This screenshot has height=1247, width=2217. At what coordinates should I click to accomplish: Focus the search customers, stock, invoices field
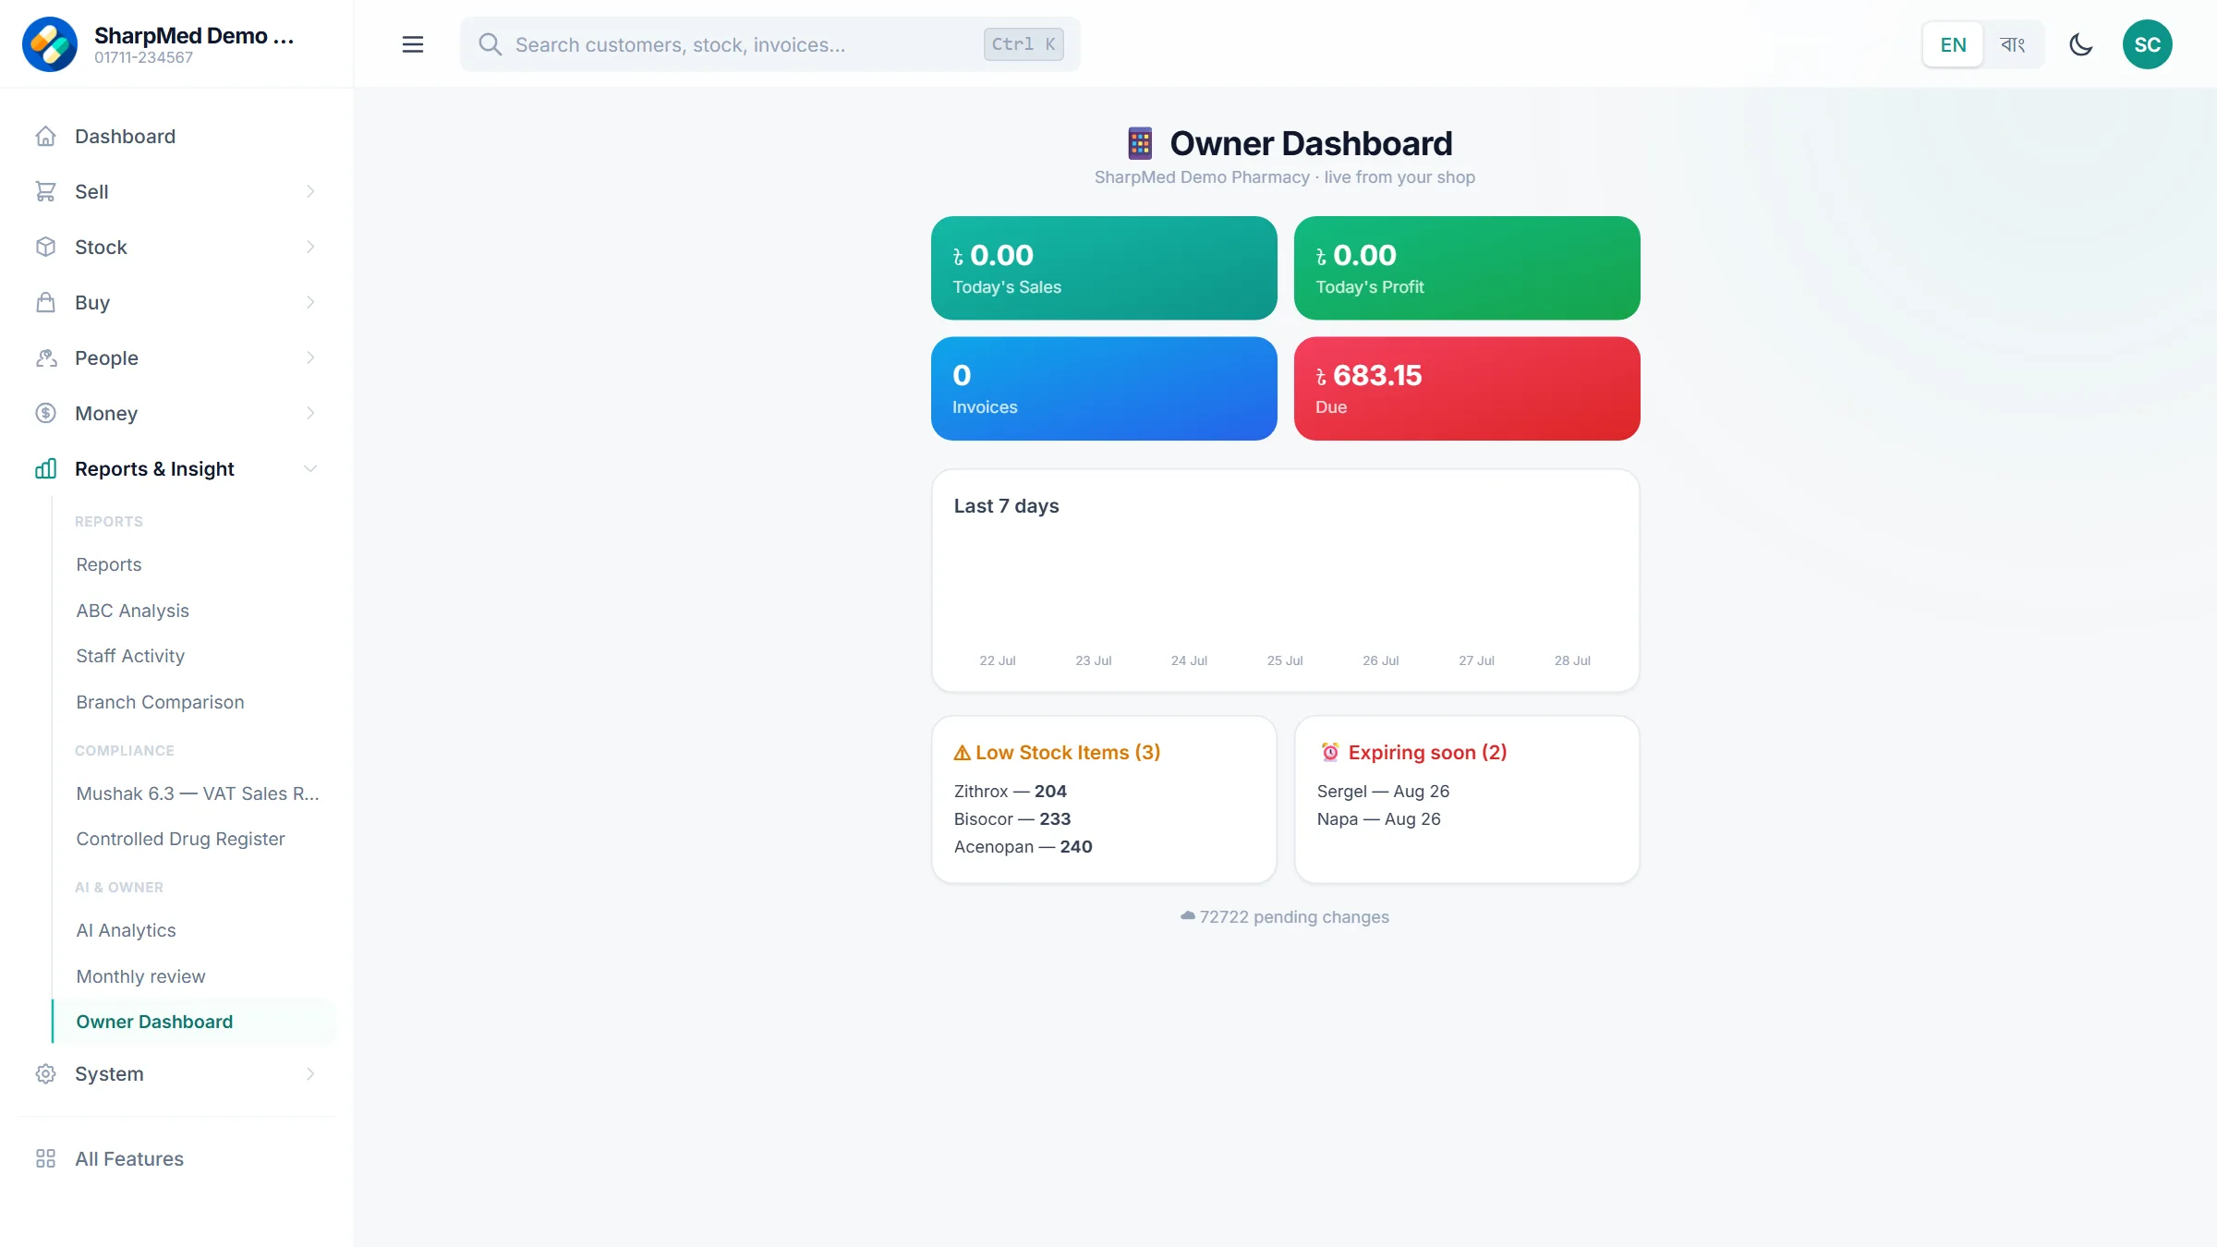[x=770, y=44]
